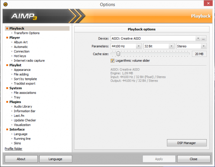
Task: Click the About button
Action: [x=21, y=159]
